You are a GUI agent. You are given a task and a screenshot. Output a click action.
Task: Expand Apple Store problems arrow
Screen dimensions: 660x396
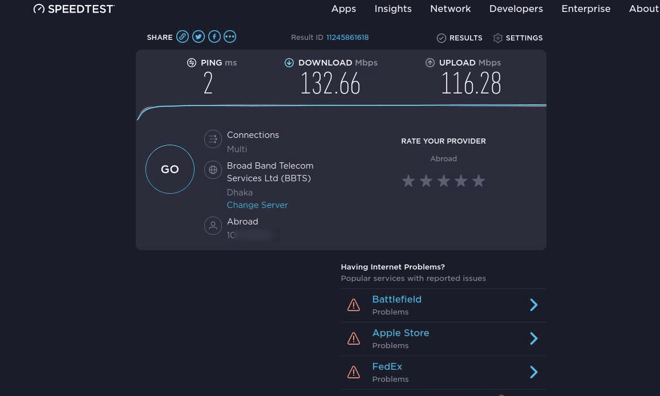533,338
